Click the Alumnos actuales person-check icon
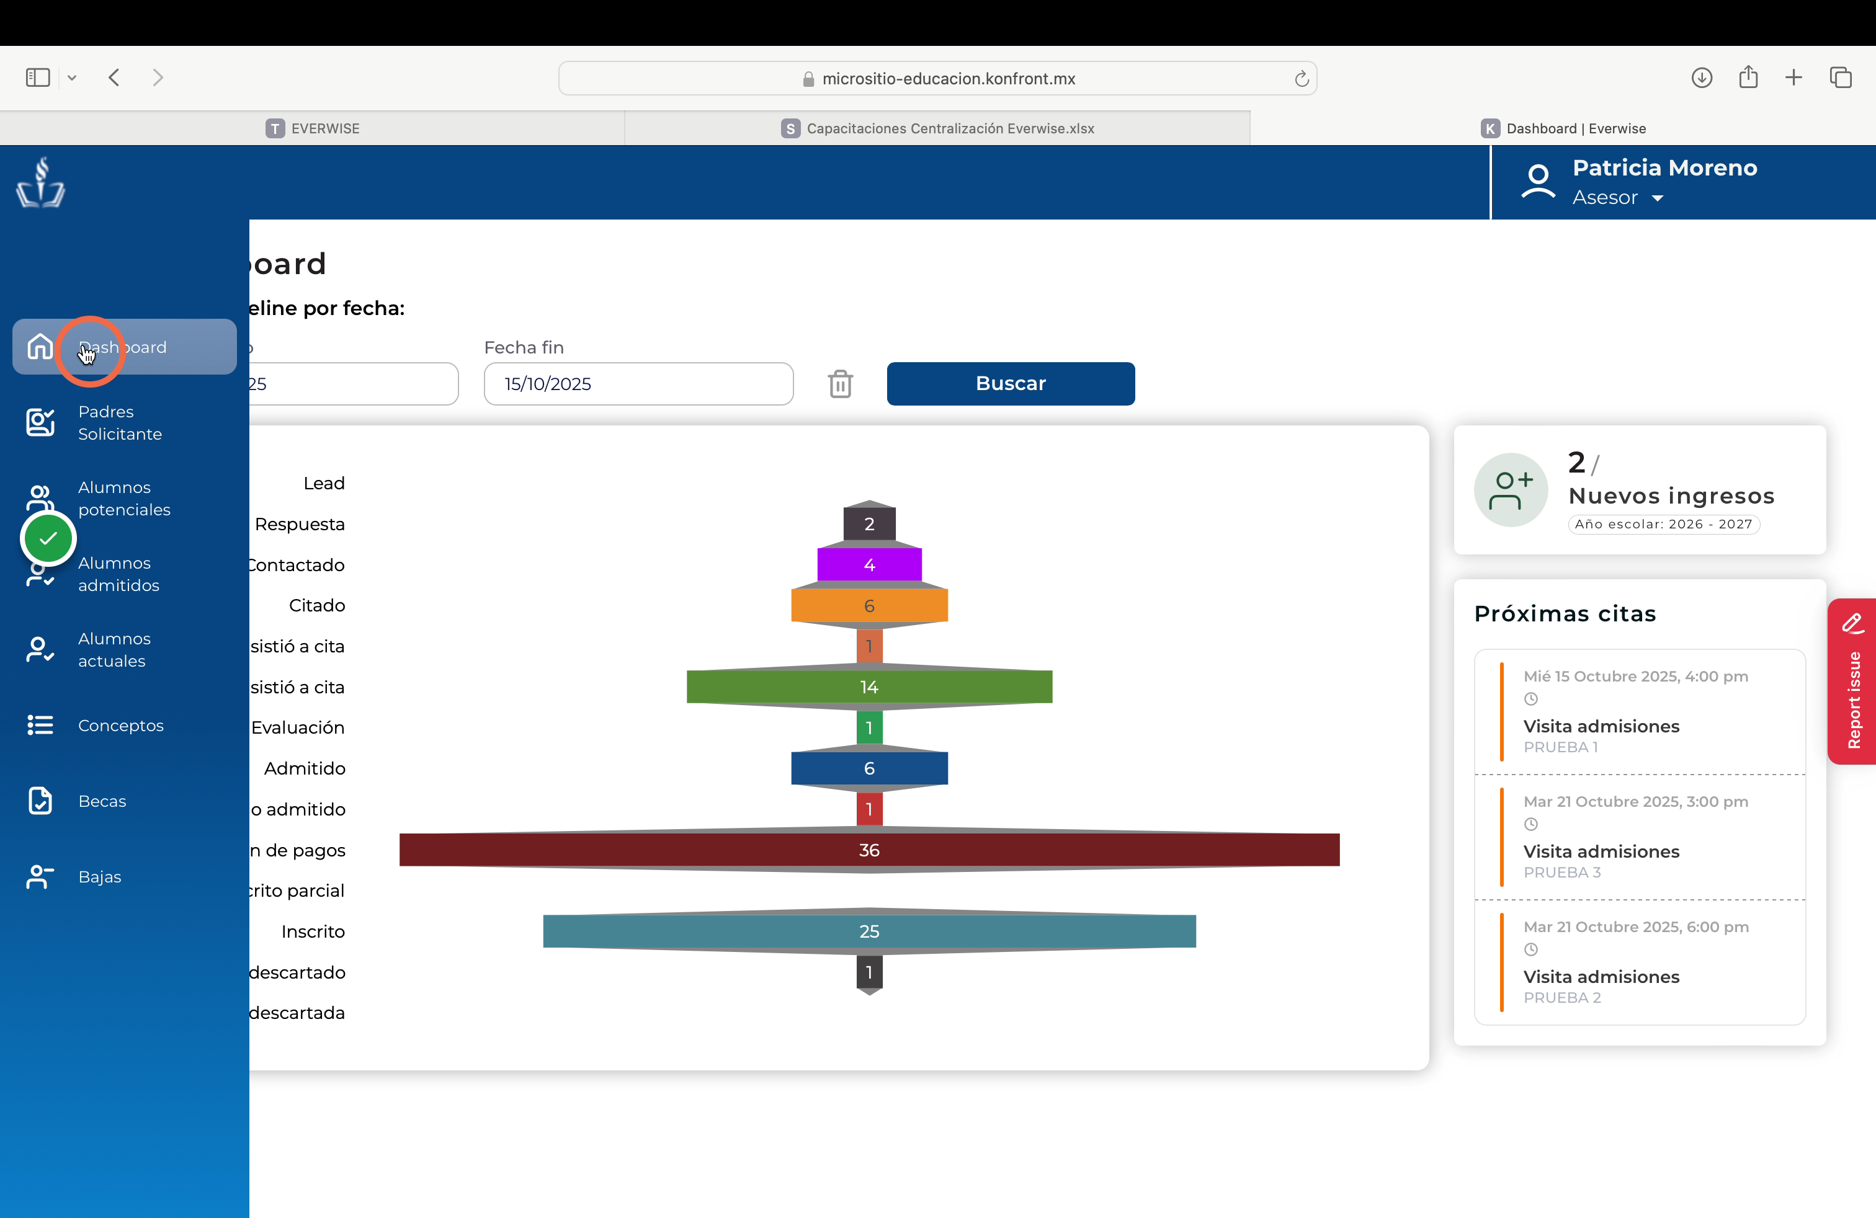1876x1218 pixels. click(x=40, y=650)
